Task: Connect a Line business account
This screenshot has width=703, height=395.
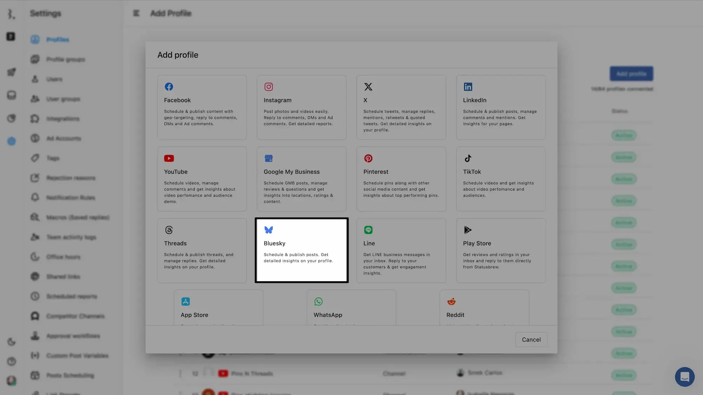Action: pyautogui.click(x=401, y=250)
